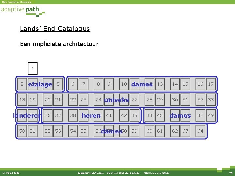Select page box 19
Viewport: 235px width, 176px height.
pyautogui.click(x=33, y=100)
